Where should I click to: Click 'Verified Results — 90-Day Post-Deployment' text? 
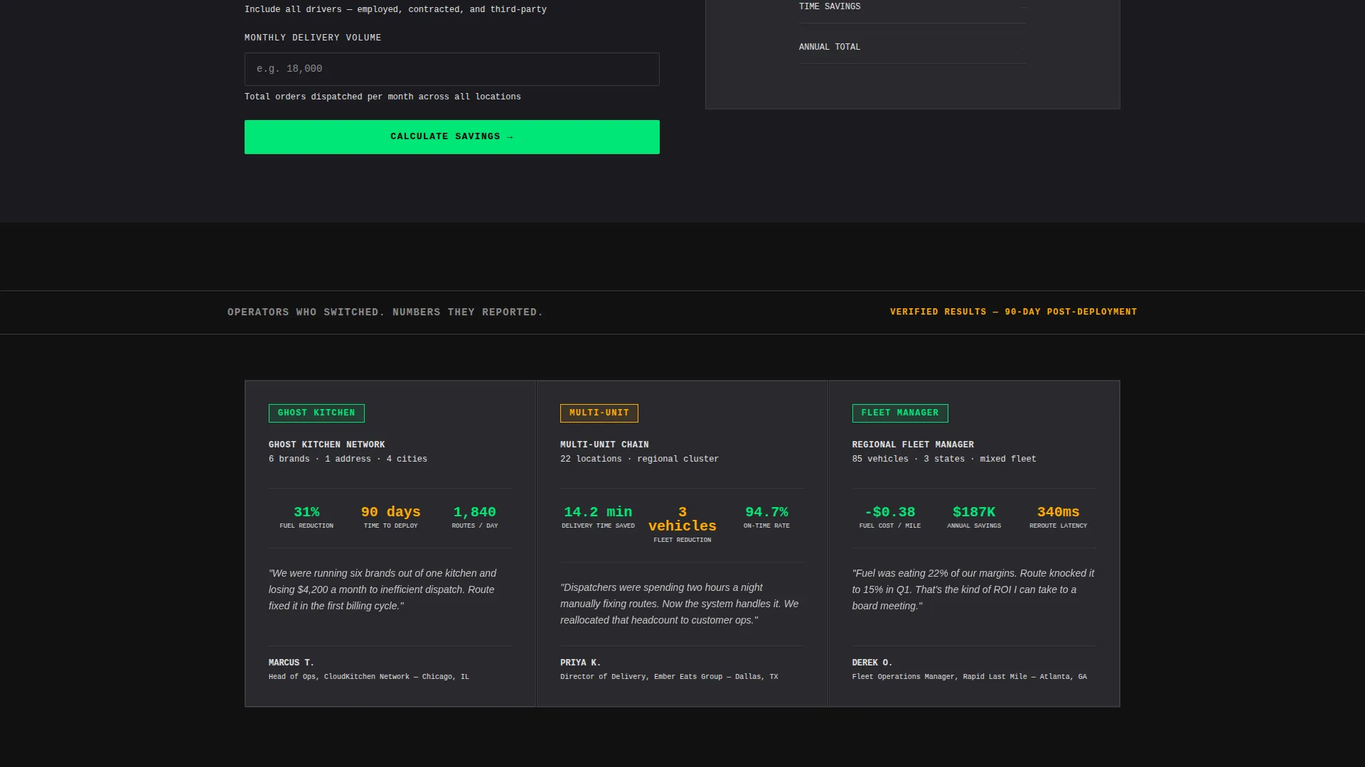(1014, 312)
